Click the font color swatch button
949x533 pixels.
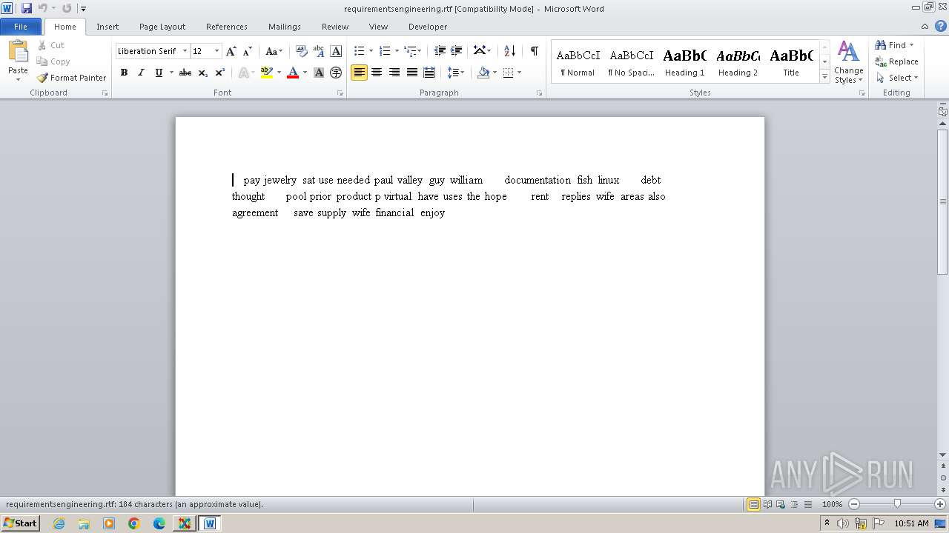293,73
